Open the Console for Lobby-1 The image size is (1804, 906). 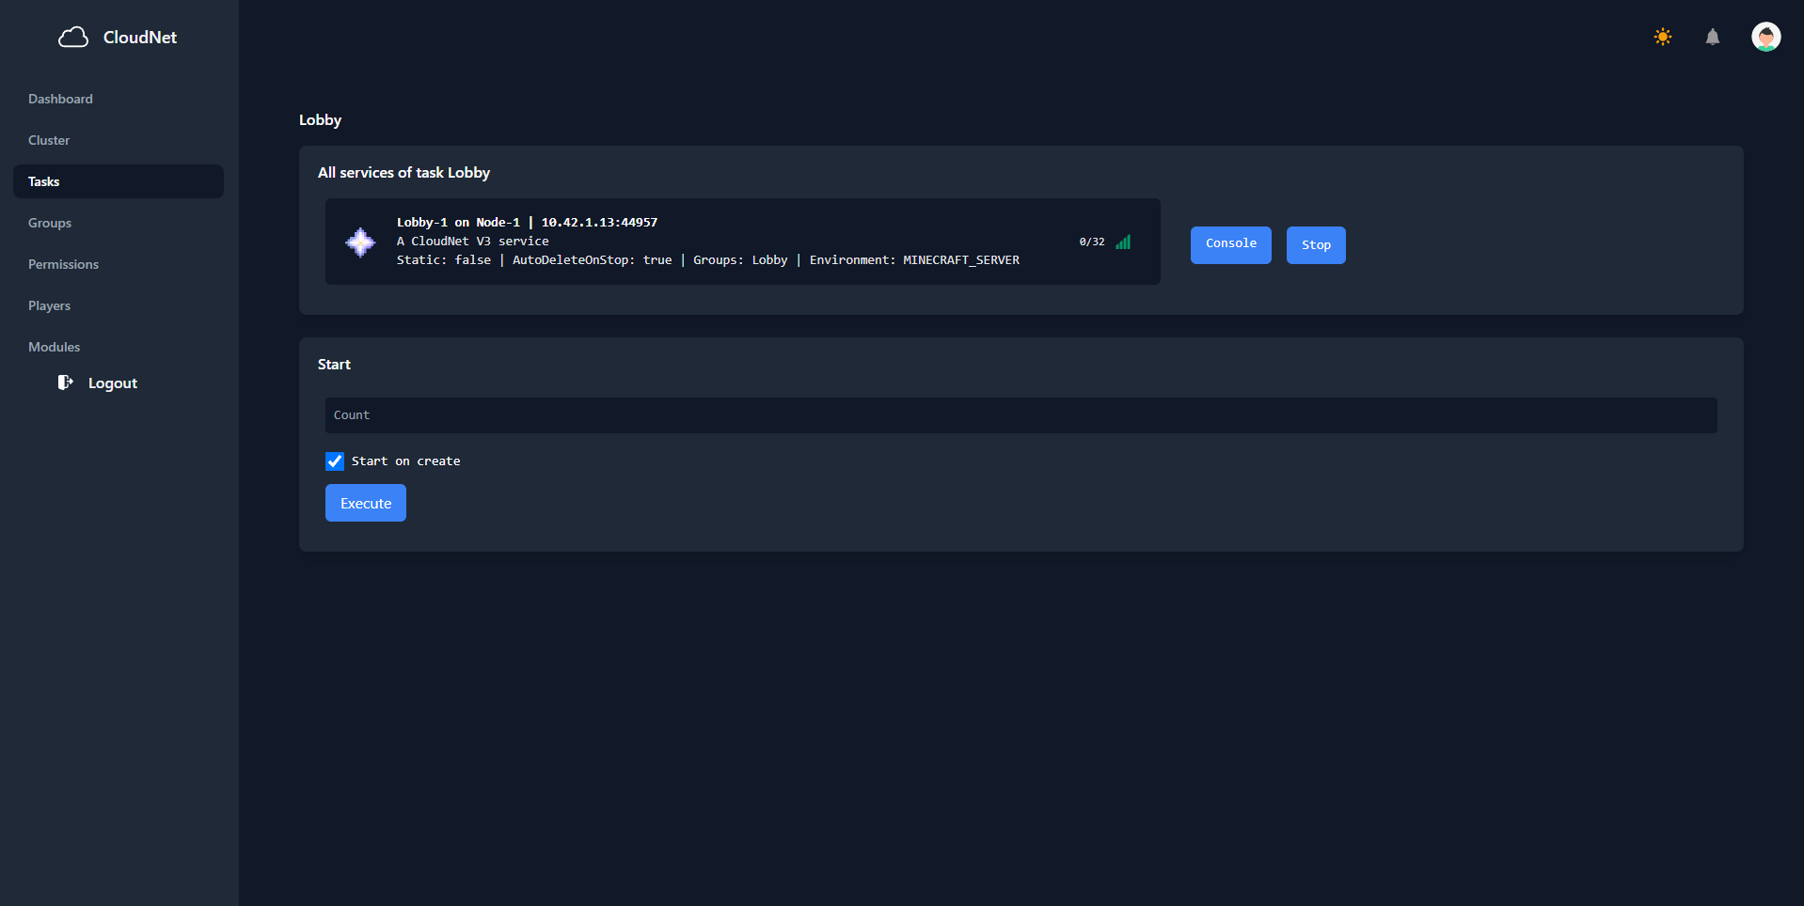(1230, 244)
